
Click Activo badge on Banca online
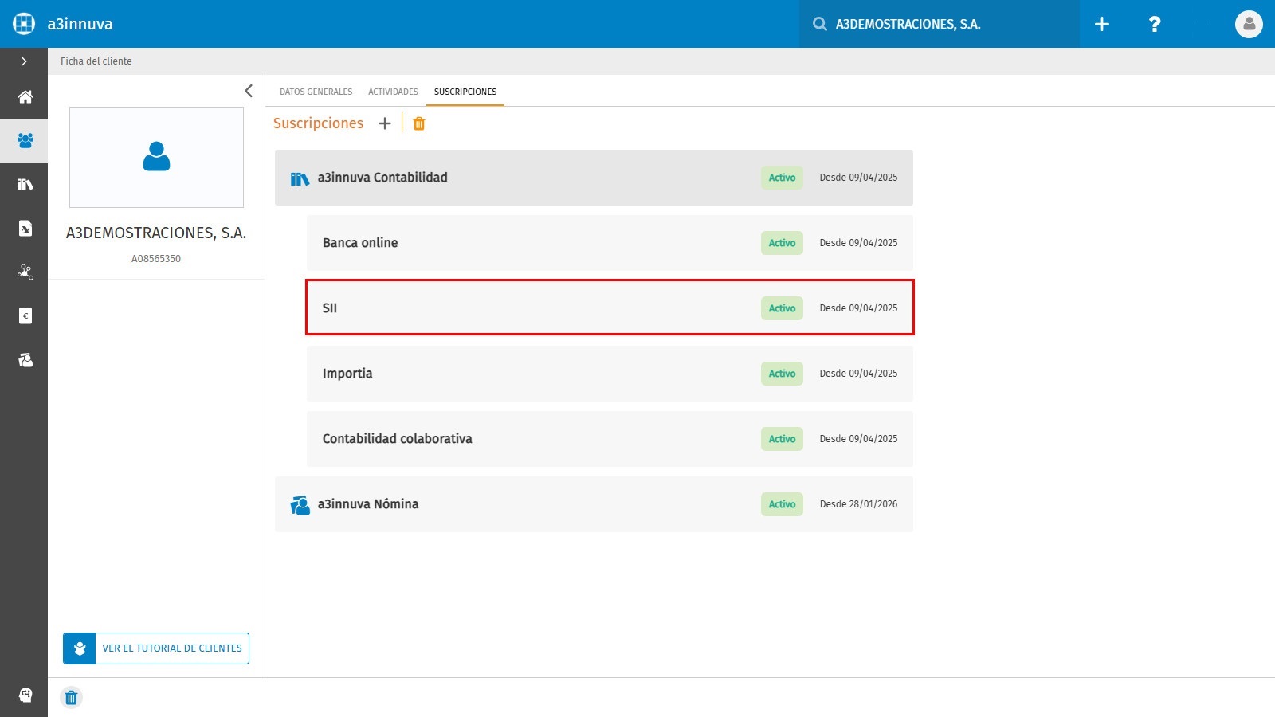782,243
